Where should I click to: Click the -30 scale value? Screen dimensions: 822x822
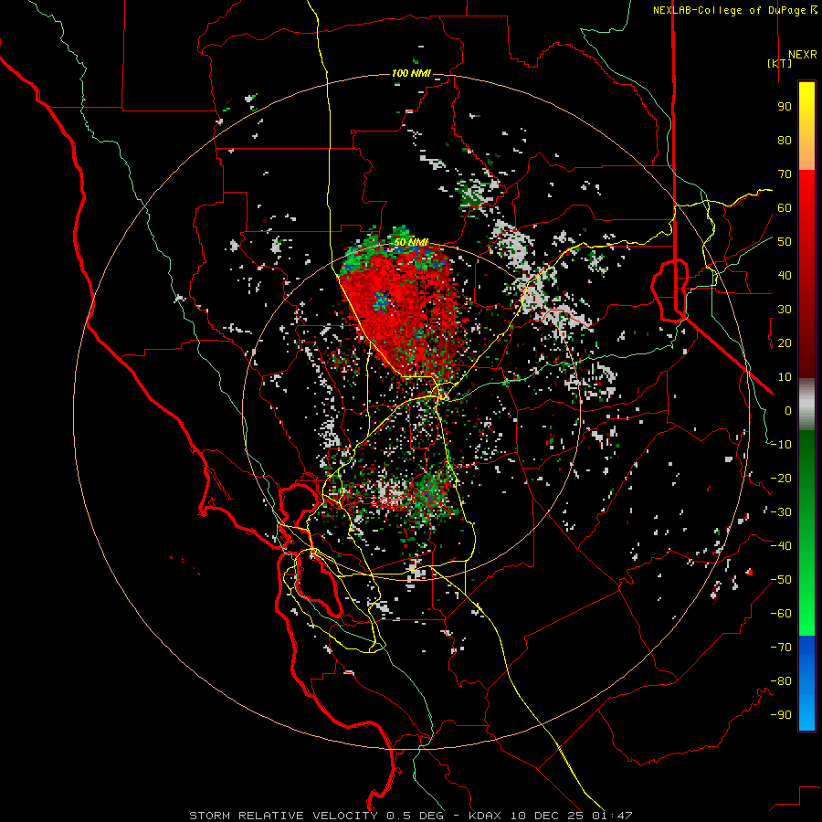point(781,512)
